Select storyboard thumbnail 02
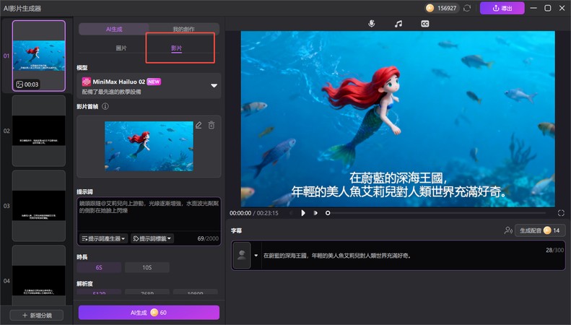Screen dimensions: 571x325 (x=39, y=131)
